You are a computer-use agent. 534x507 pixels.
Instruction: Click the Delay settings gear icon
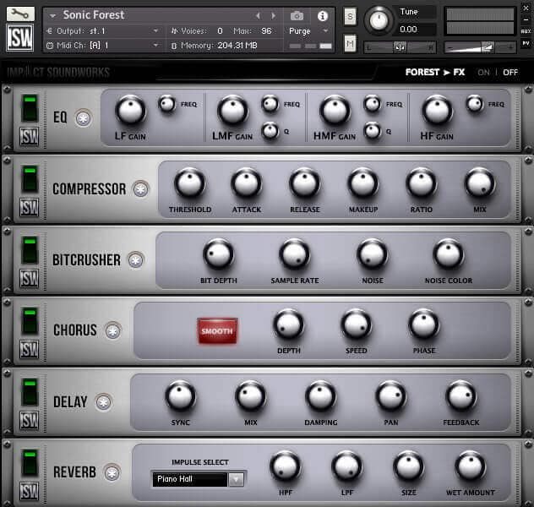click(104, 402)
